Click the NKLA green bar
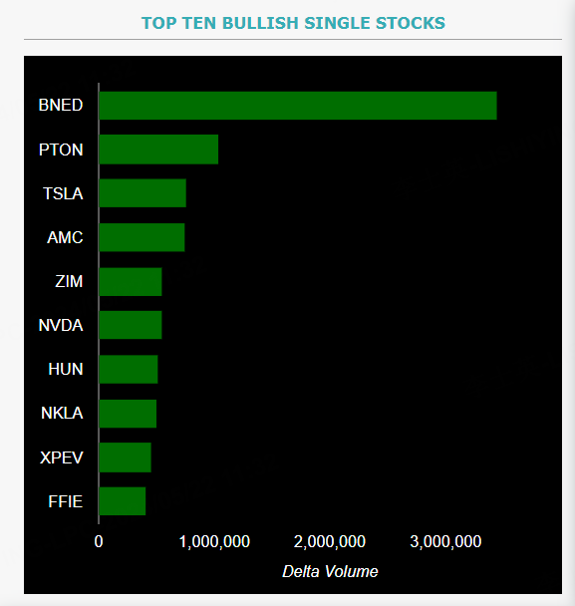Screen dimensions: 575x606 pos(128,414)
